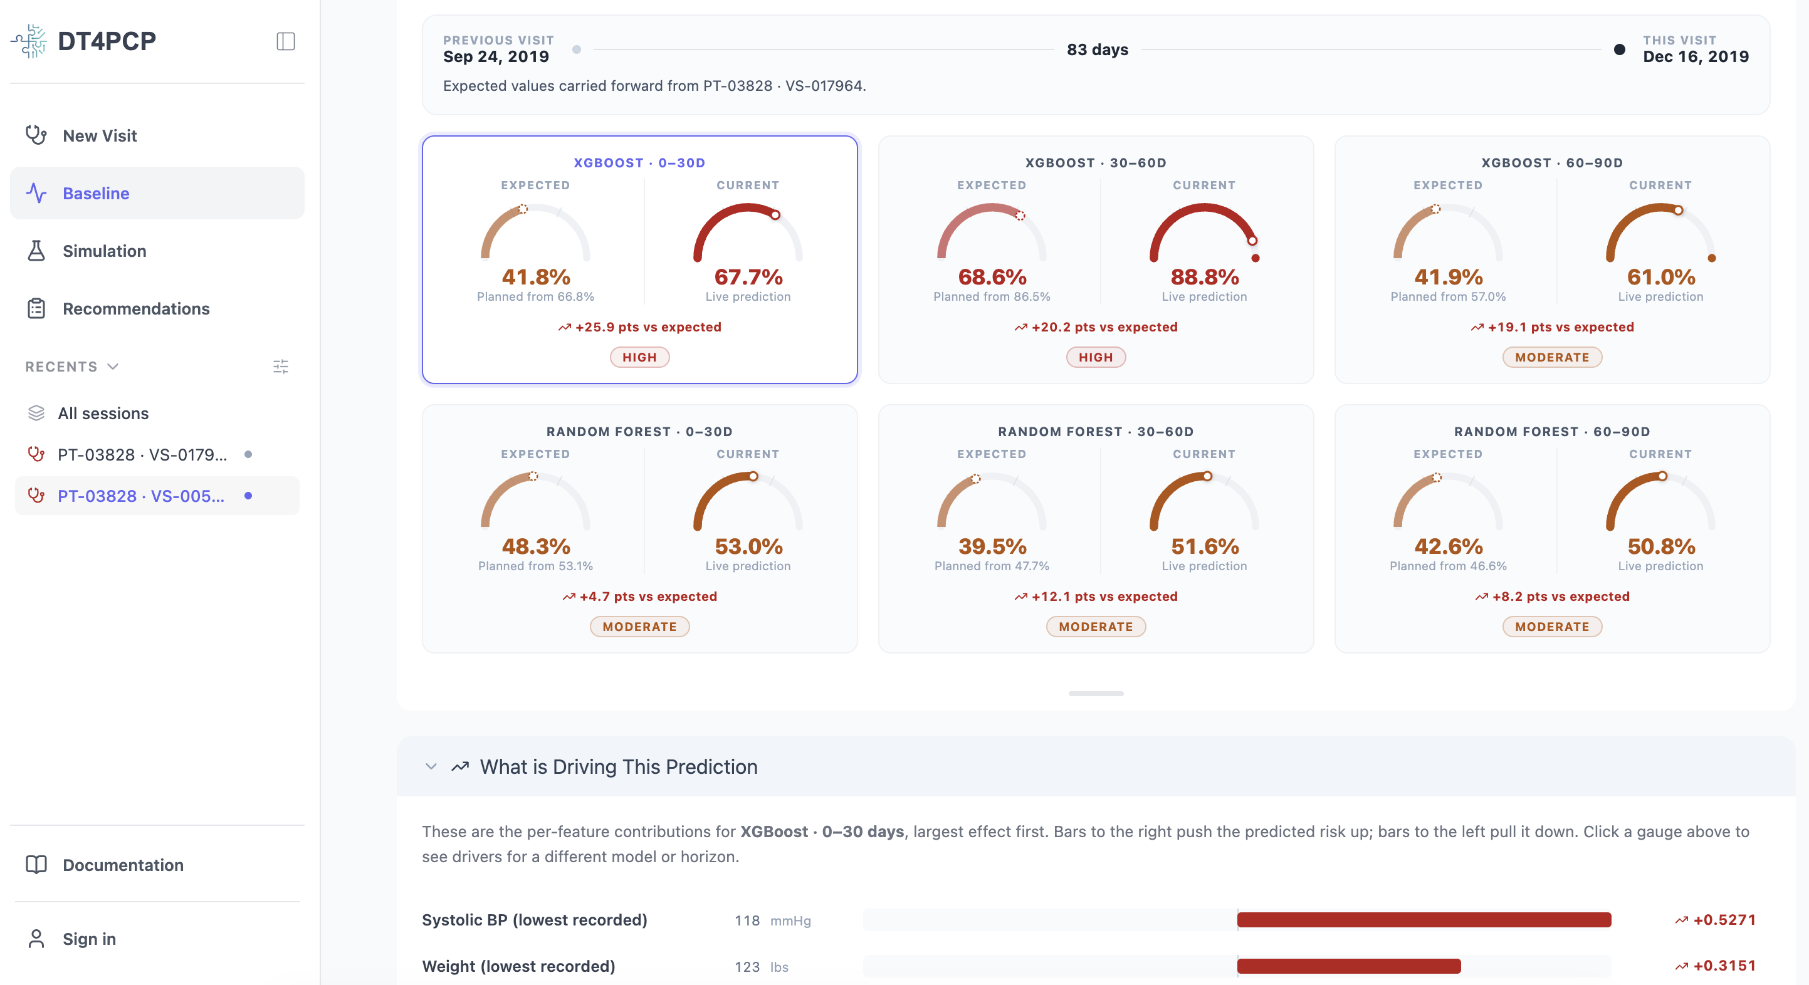Screen dimensions: 1809x985
Task: Click the MODERATE badge on XGBoost 60–90D
Action: 1552,357
